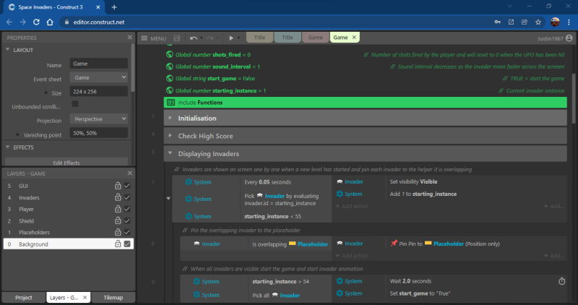This screenshot has height=305, width=578.
Task: Collapse the Displaying Invaders group
Action: (x=170, y=153)
